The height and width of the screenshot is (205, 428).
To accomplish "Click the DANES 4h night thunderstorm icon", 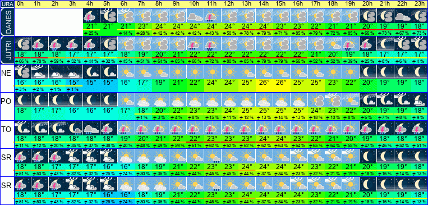I will 91,16.
